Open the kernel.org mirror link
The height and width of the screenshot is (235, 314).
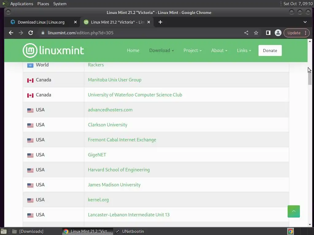(98, 200)
